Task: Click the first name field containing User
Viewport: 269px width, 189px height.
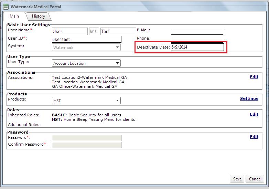Action: pyautogui.click(x=70, y=31)
